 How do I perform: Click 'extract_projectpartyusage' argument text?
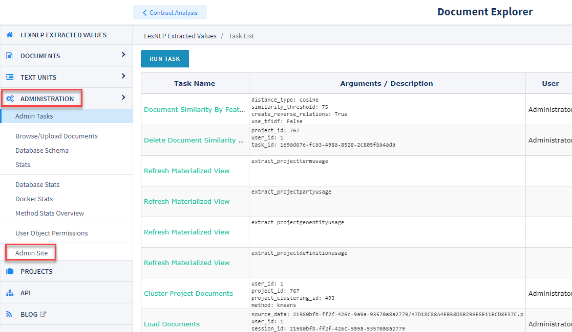(x=291, y=192)
